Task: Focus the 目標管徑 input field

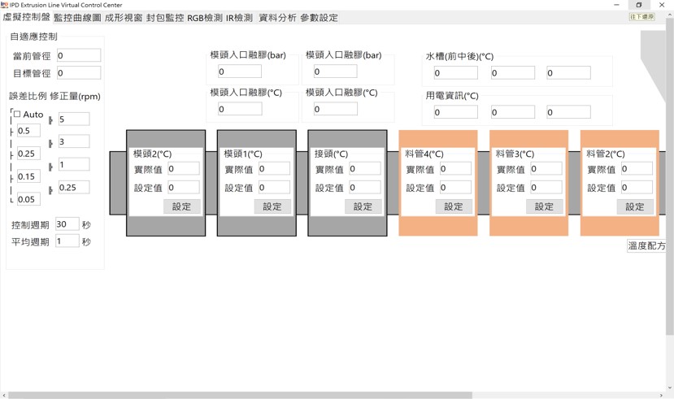Action: (x=79, y=73)
